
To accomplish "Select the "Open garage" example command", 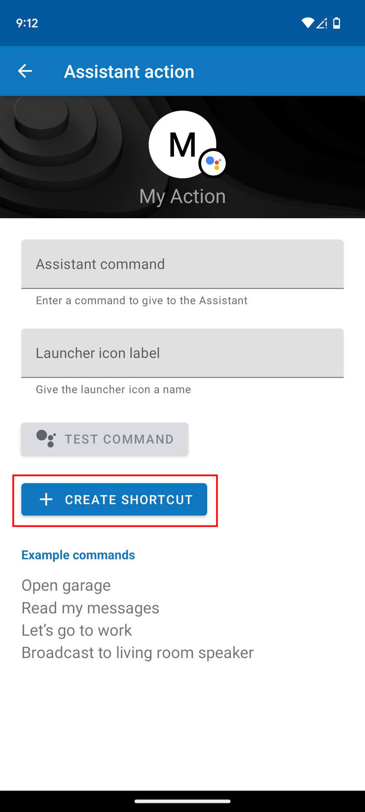I will tap(66, 585).
